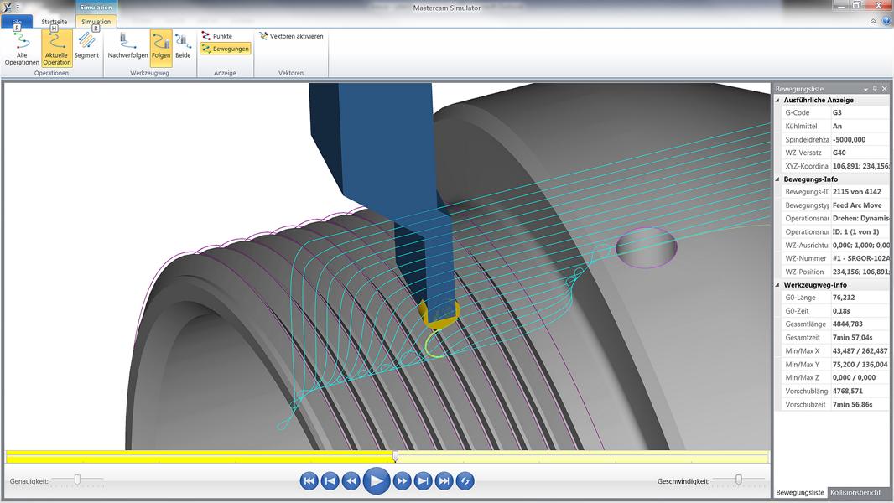This screenshot has height=503, width=894.
Task: Open the File tab
Action: tap(17, 22)
